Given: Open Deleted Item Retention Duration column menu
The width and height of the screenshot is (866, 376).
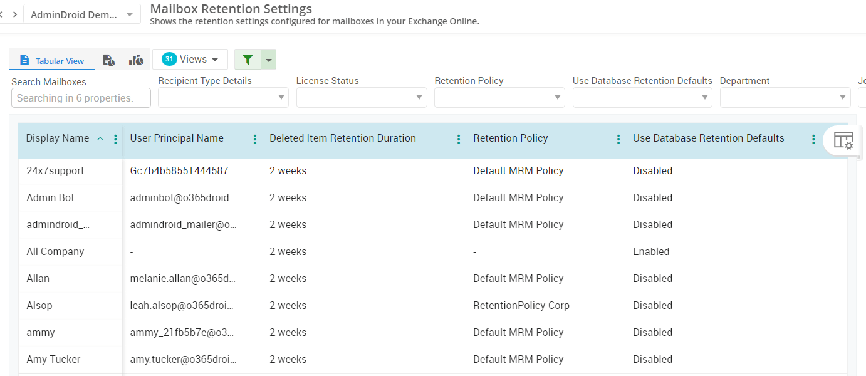Looking at the screenshot, I should pos(459,139).
